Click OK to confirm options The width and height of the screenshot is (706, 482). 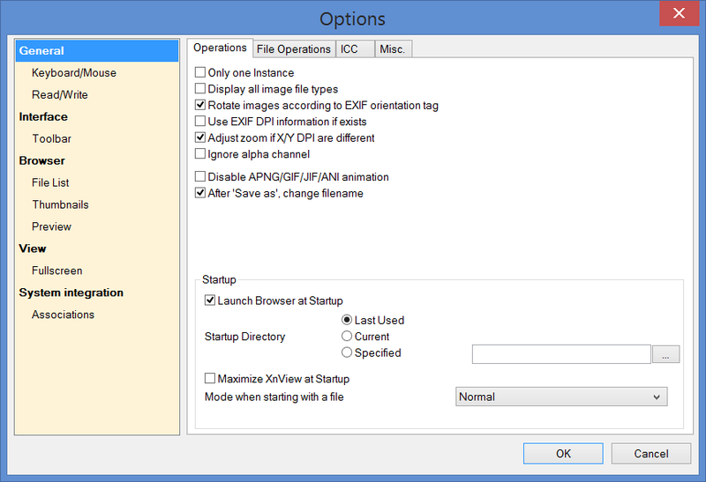pos(563,454)
